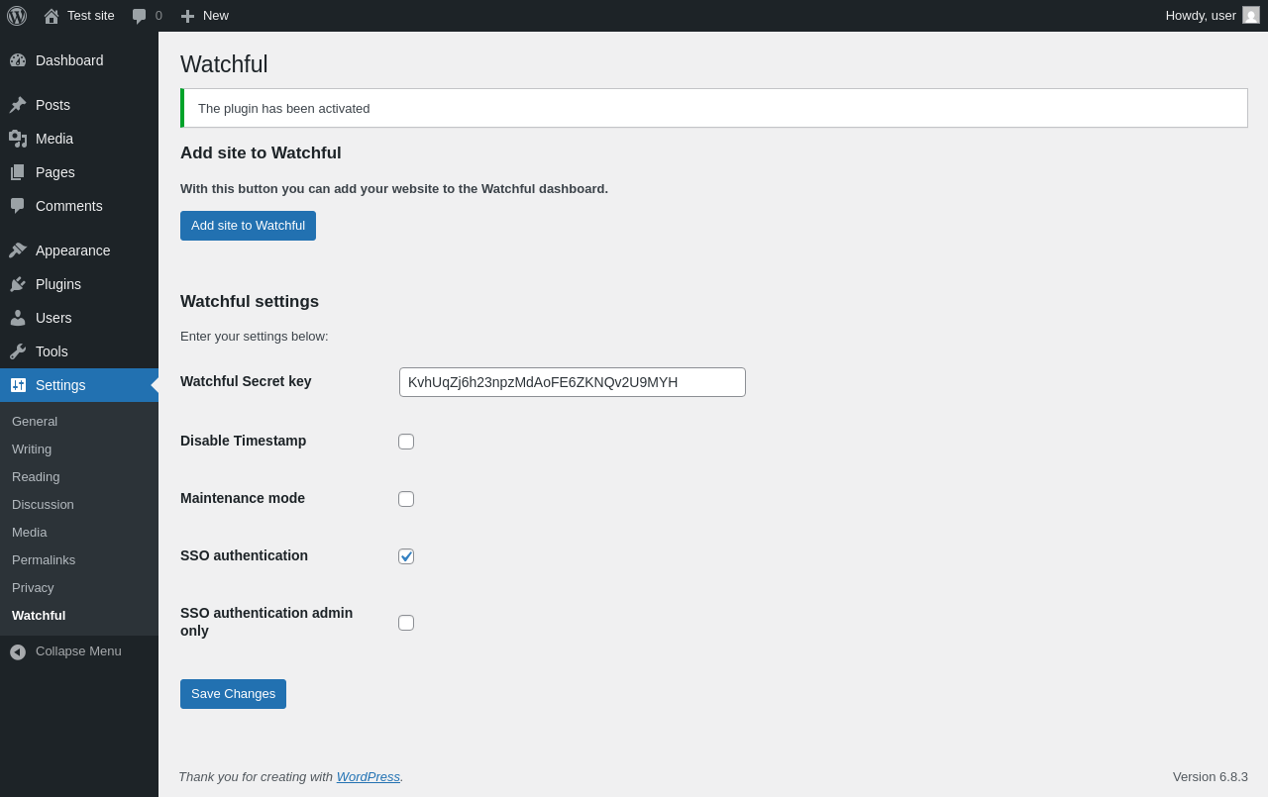The image size is (1268, 797).
Task: Check SSO authentication admin only box
Action: point(406,623)
